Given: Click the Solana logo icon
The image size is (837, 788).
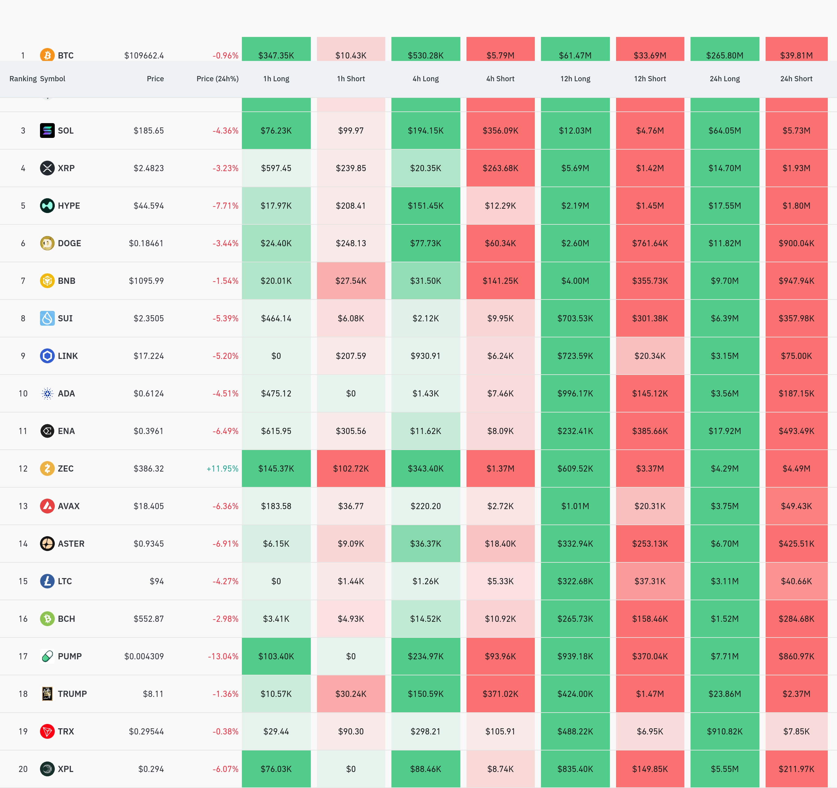Looking at the screenshot, I should pyautogui.click(x=47, y=131).
